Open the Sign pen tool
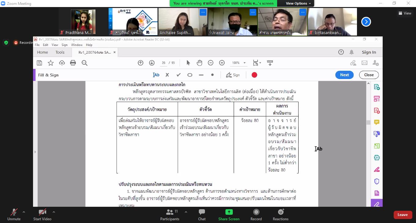Screen dimensions: 416x223 pyautogui.click(x=233, y=75)
